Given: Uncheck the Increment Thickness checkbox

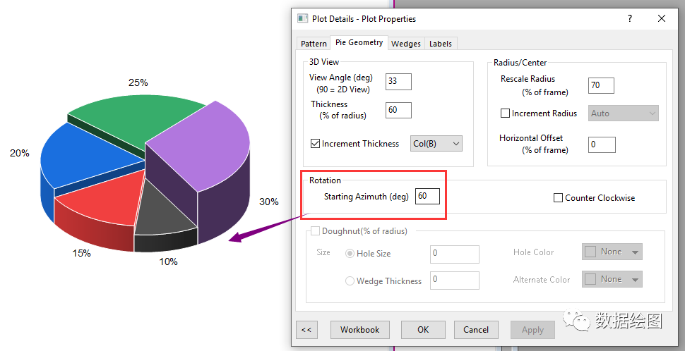Looking at the screenshot, I should 315,144.
